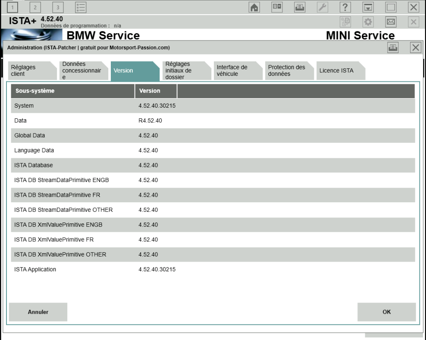Open the wrench administration icon

tap(323, 7)
